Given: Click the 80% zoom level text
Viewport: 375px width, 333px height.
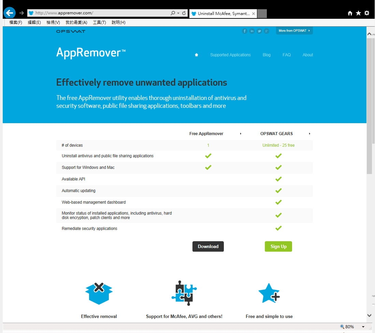Looking at the screenshot, I should pos(349,327).
